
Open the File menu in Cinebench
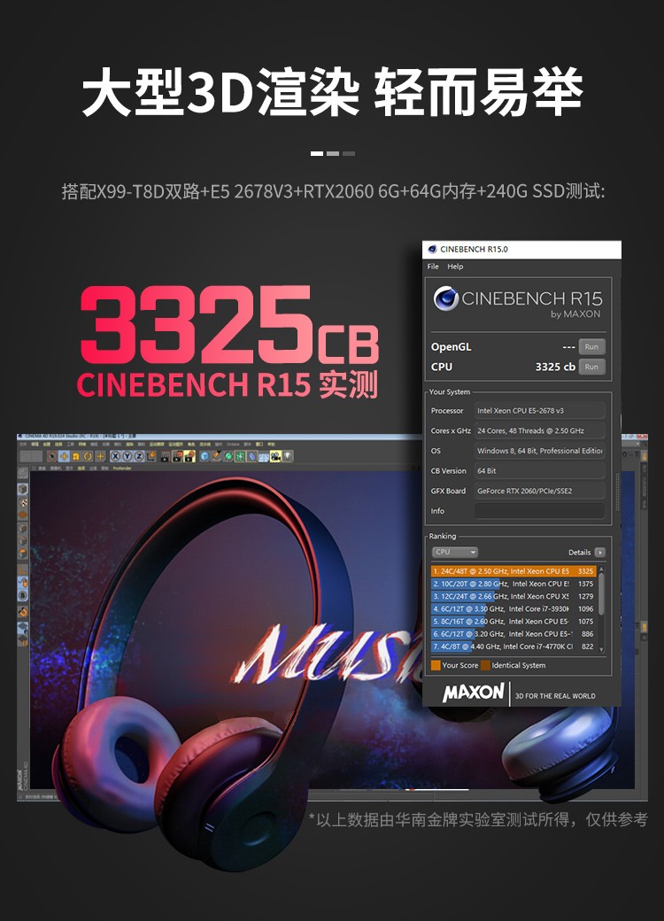[433, 267]
